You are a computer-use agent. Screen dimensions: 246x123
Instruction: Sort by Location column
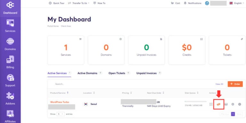coord(89,93)
